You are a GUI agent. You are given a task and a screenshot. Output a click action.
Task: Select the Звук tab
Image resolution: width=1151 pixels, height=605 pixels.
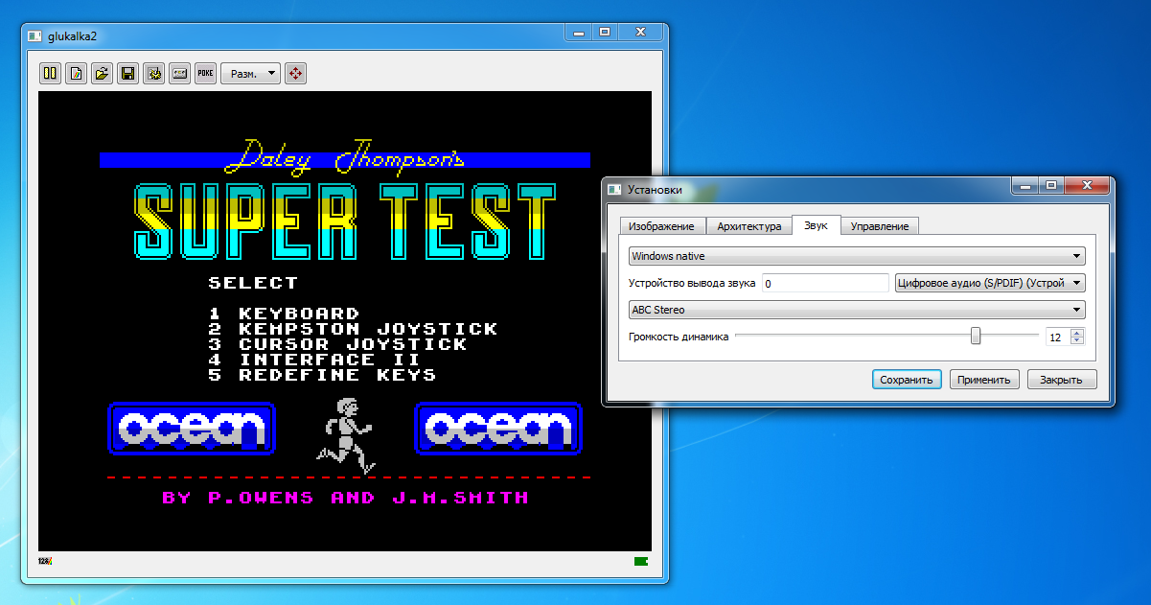tap(817, 225)
